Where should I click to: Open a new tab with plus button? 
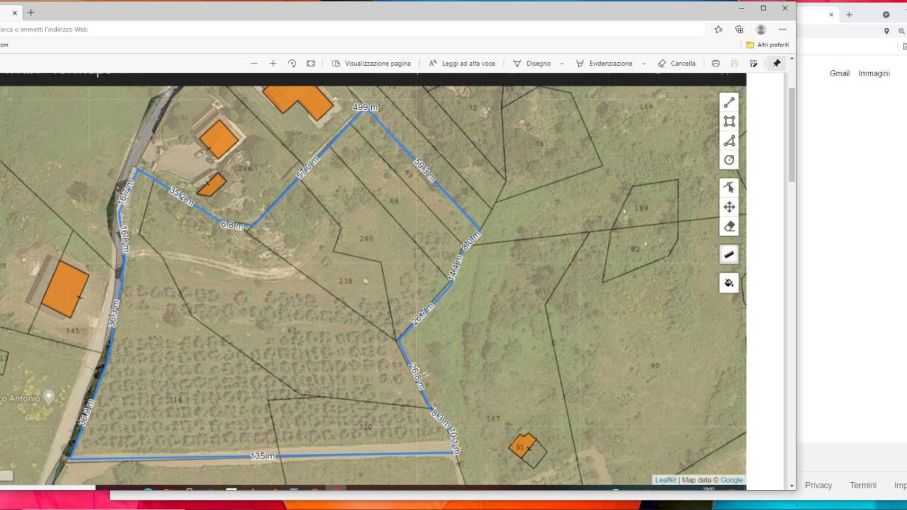[x=31, y=12]
